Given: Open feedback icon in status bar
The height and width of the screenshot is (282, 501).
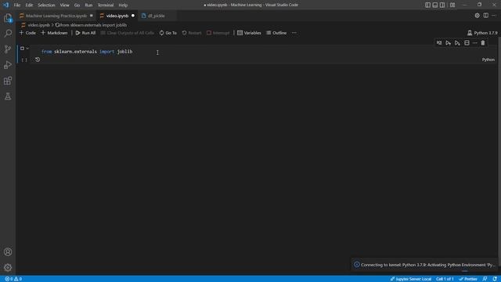Looking at the screenshot, I should [x=485, y=279].
